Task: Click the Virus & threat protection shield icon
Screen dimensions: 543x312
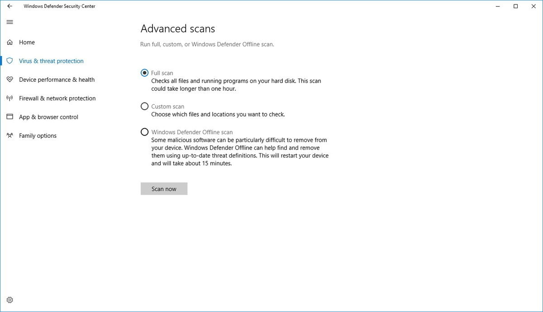Action: tap(10, 61)
